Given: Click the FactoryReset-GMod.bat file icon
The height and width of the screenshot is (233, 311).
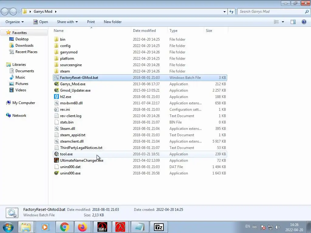Looking at the screenshot, I should 56,77.
